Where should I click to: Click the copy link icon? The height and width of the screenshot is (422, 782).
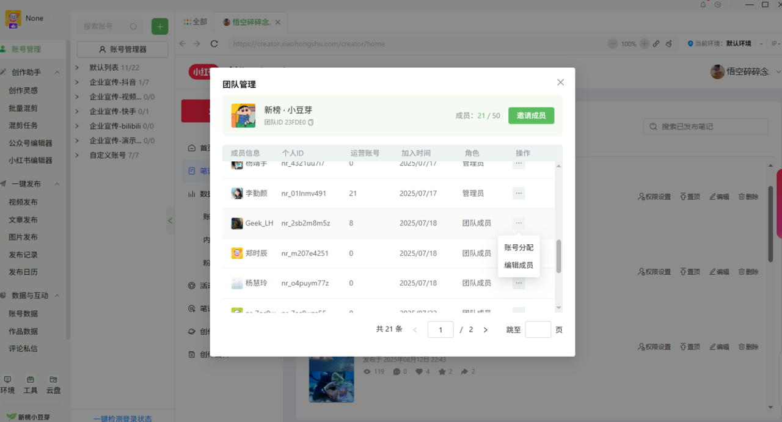pyautogui.click(x=656, y=44)
